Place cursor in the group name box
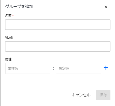Image resolution: width=115 pixels, height=106 pixels. (58, 25)
